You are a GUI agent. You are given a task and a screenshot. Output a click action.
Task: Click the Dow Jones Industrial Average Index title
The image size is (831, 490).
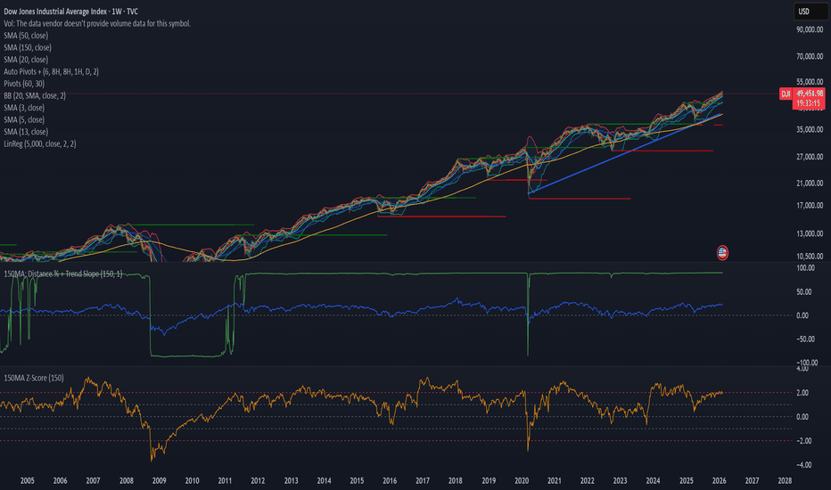(70, 11)
